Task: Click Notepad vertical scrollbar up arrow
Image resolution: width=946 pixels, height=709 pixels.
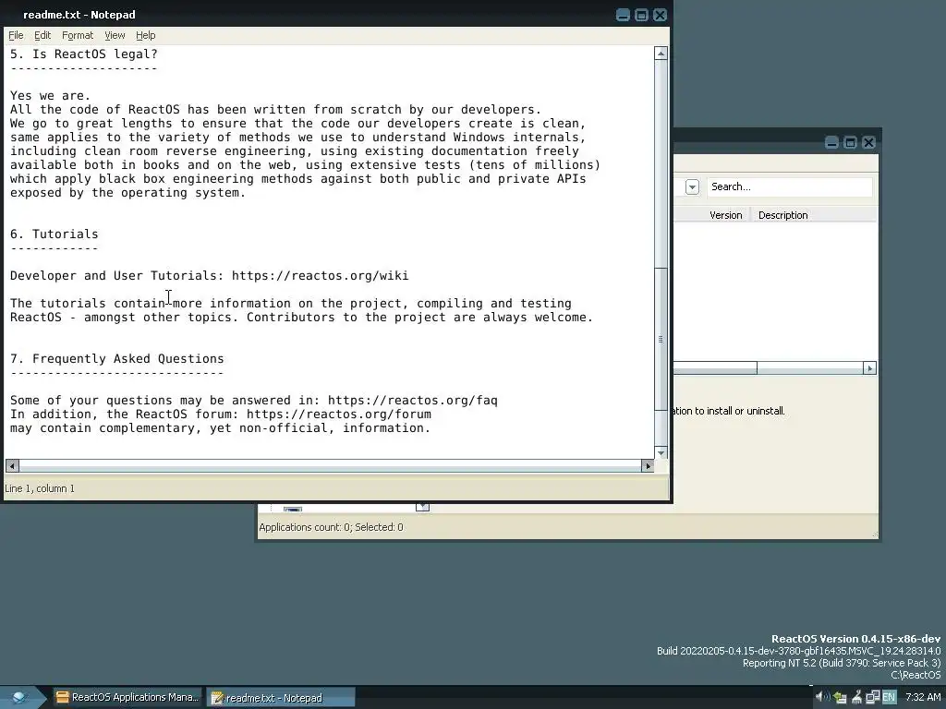Action: point(661,54)
